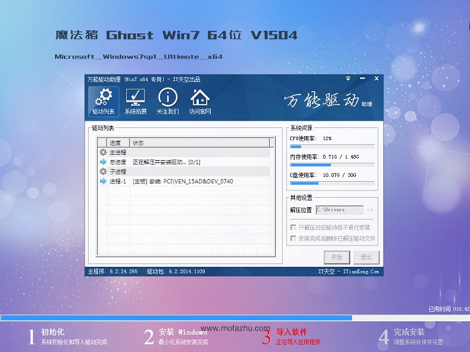Select the PCI\VEN_15AD&DEV_0740 install entry
Screen dimensions: 470x352
183,182
